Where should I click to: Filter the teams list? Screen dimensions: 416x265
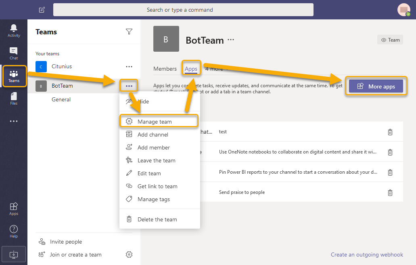(129, 32)
